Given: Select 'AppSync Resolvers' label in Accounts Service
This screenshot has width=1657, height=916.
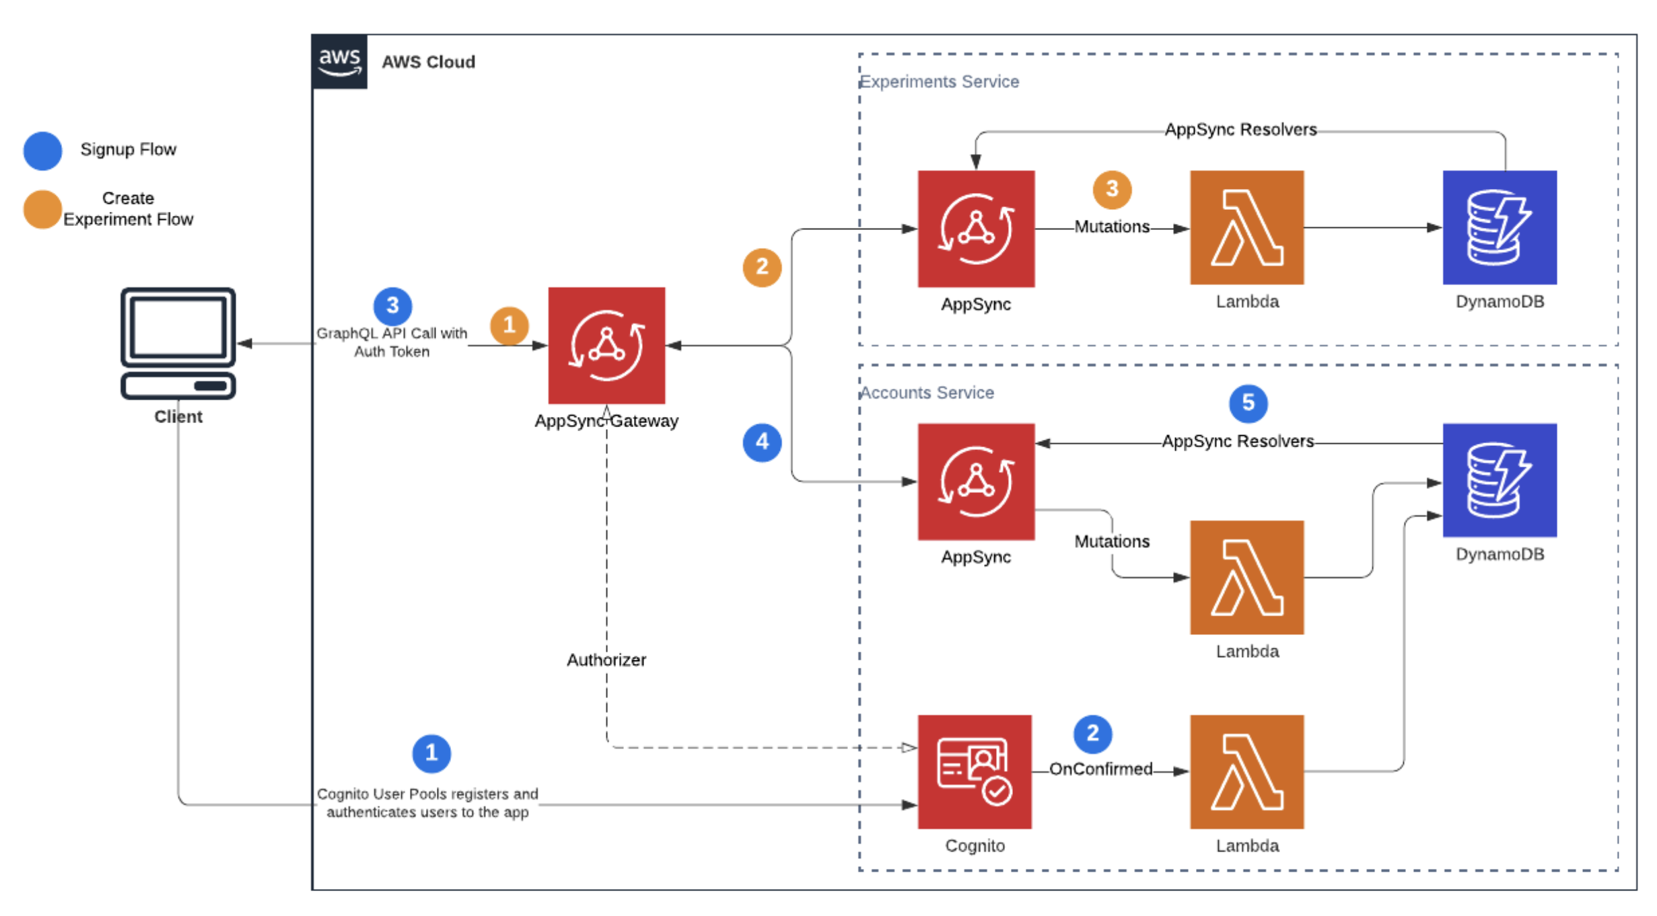Looking at the screenshot, I should (x=1238, y=441).
